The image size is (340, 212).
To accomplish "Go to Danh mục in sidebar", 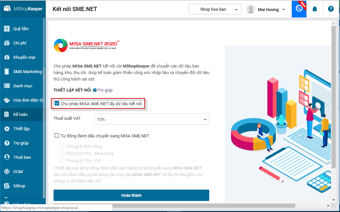I will tap(22, 86).
